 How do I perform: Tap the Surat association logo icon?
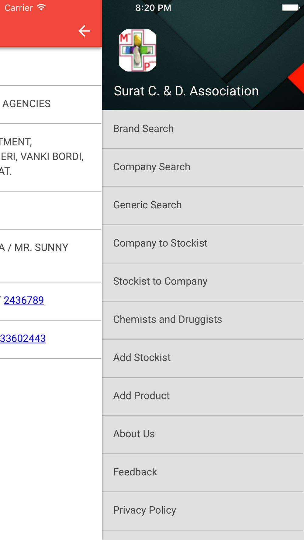click(x=138, y=50)
